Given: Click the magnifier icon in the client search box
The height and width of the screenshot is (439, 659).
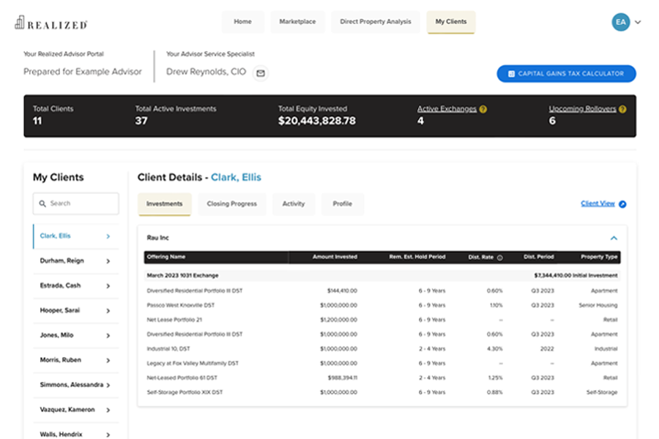Looking at the screenshot, I should coord(42,203).
